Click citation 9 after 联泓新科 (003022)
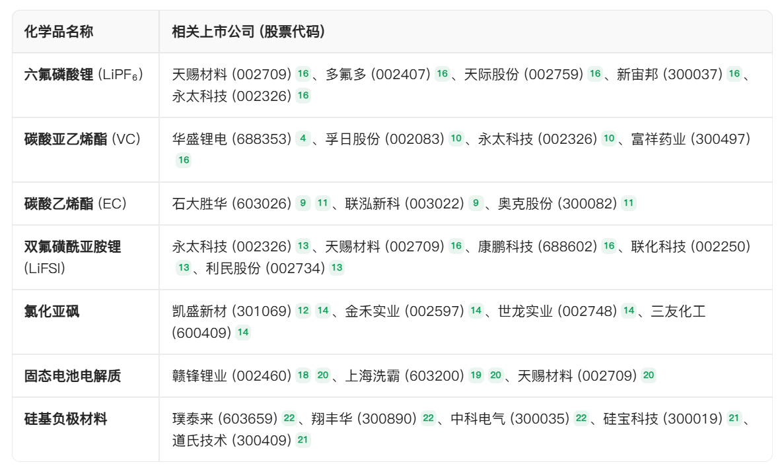784x475 pixels. (x=476, y=203)
